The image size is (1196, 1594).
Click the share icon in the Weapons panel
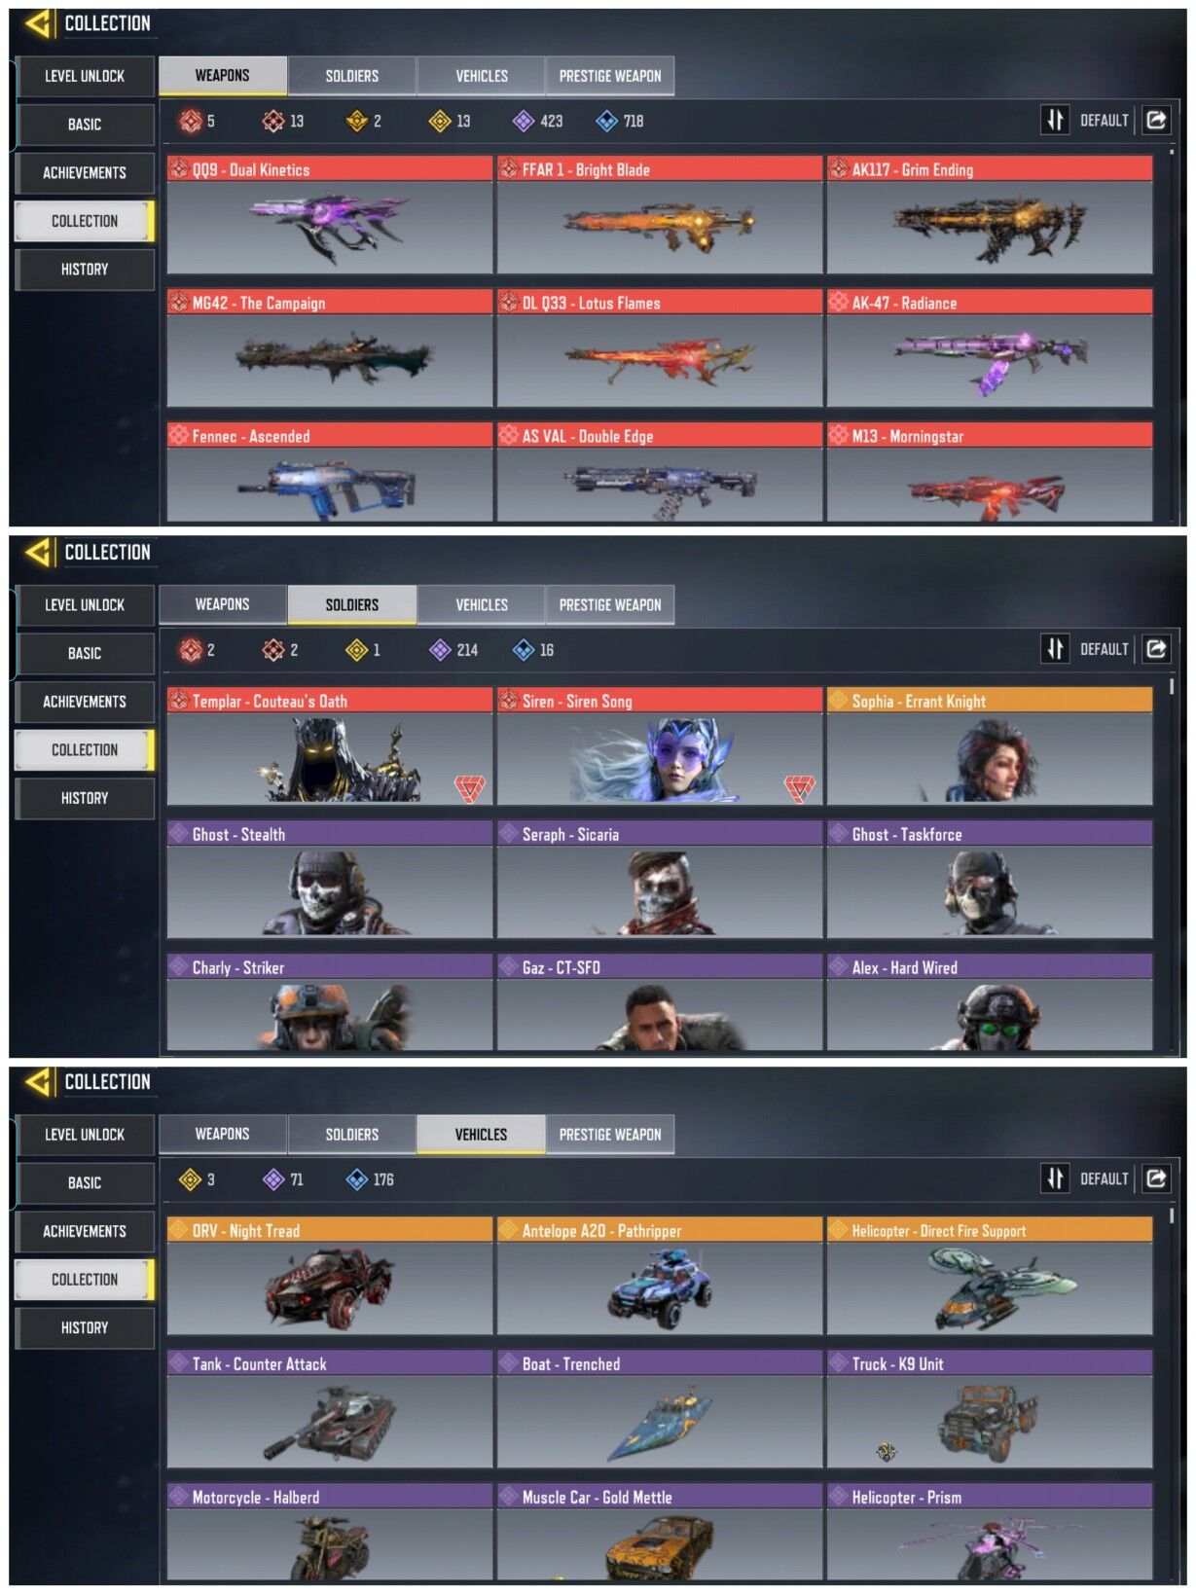click(x=1156, y=120)
